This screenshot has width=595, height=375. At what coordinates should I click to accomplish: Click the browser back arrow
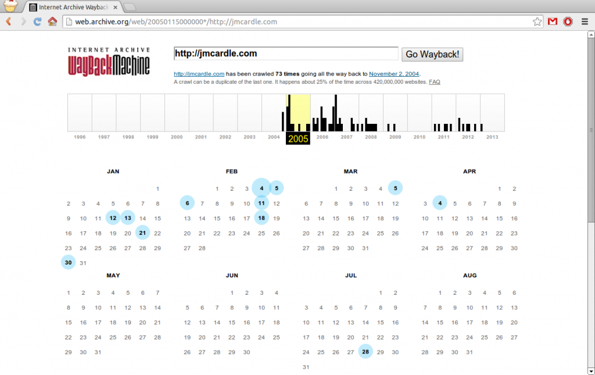pos(8,22)
